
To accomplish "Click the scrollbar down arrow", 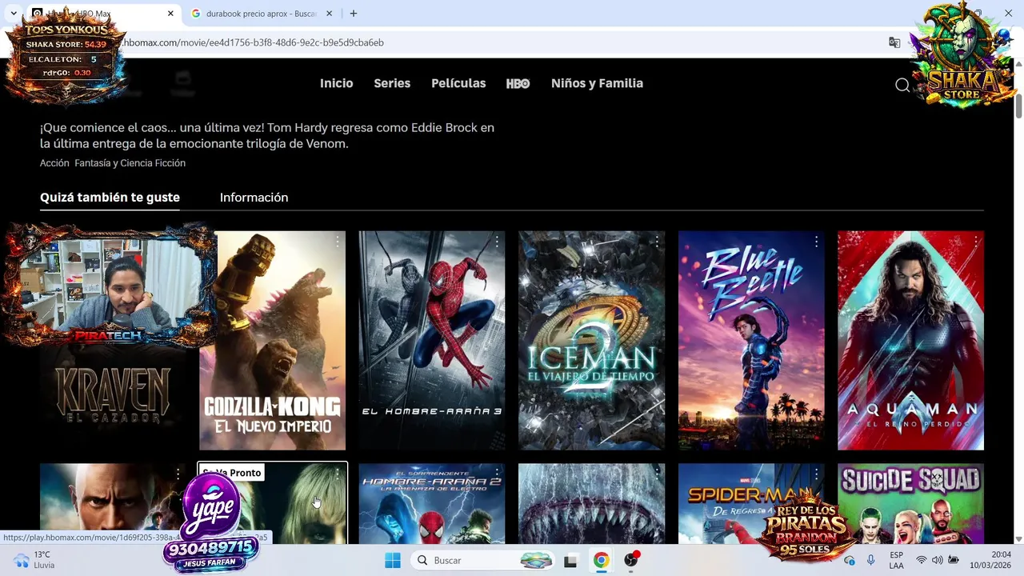I will click(1018, 539).
